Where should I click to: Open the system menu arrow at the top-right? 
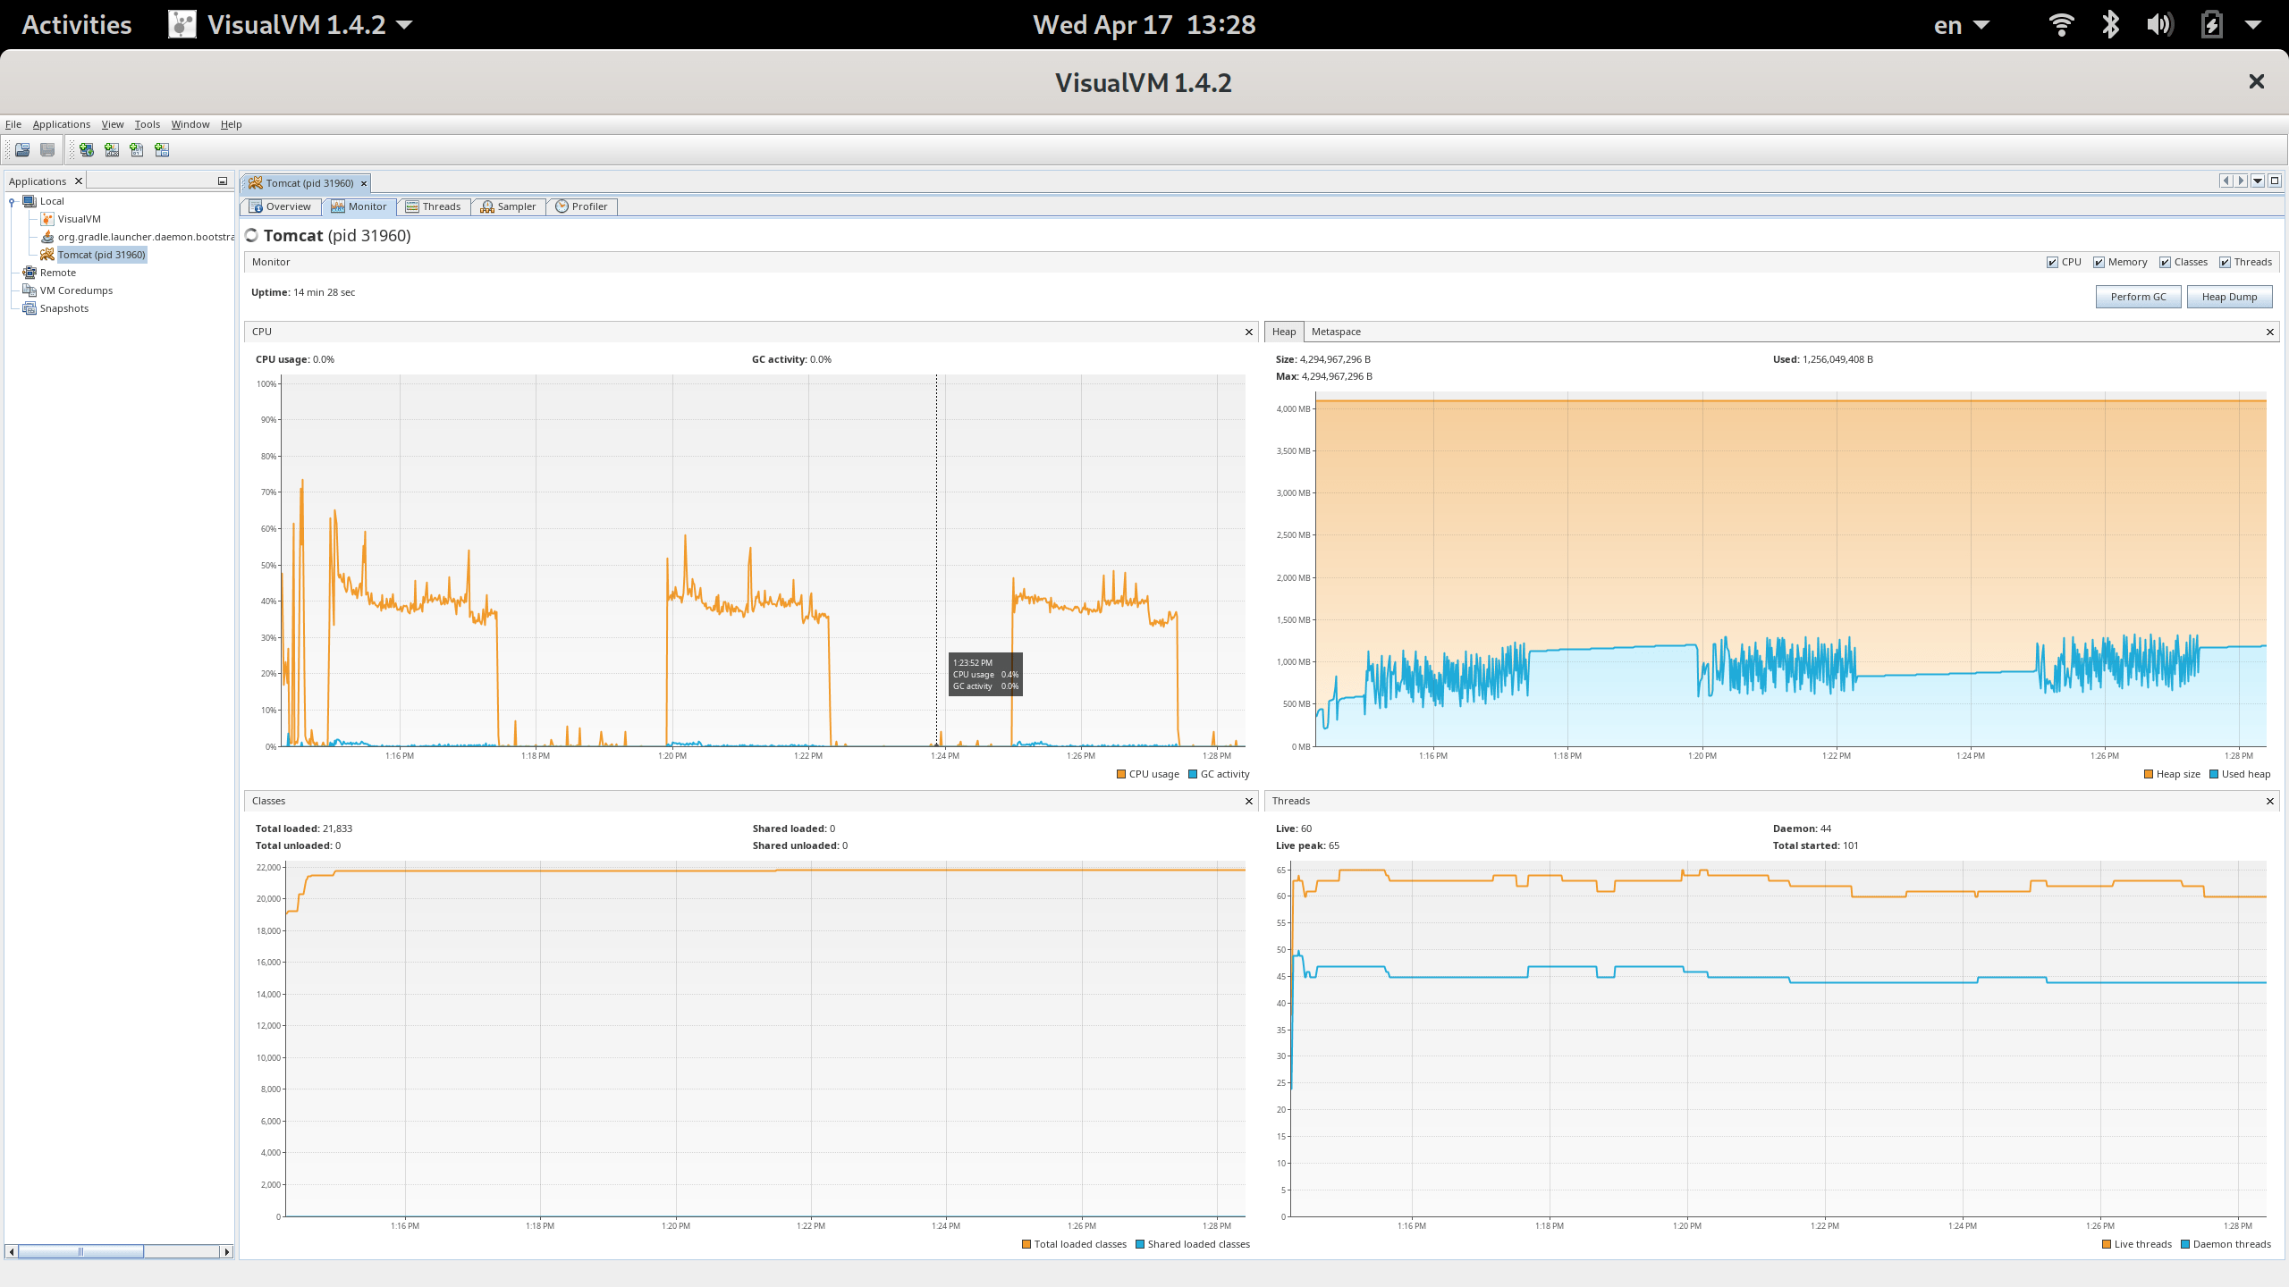click(x=2253, y=24)
